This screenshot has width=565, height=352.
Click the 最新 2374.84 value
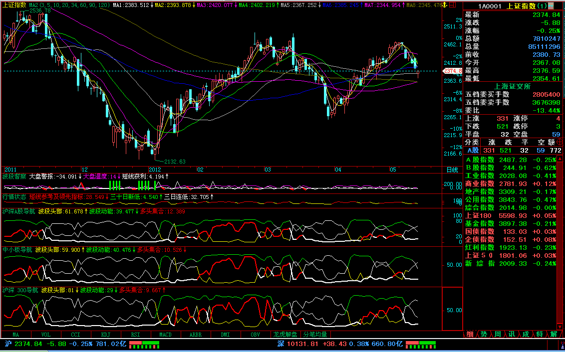click(x=546, y=15)
